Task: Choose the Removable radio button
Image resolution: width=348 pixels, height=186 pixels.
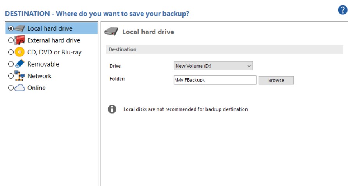Action: [11, 64]
